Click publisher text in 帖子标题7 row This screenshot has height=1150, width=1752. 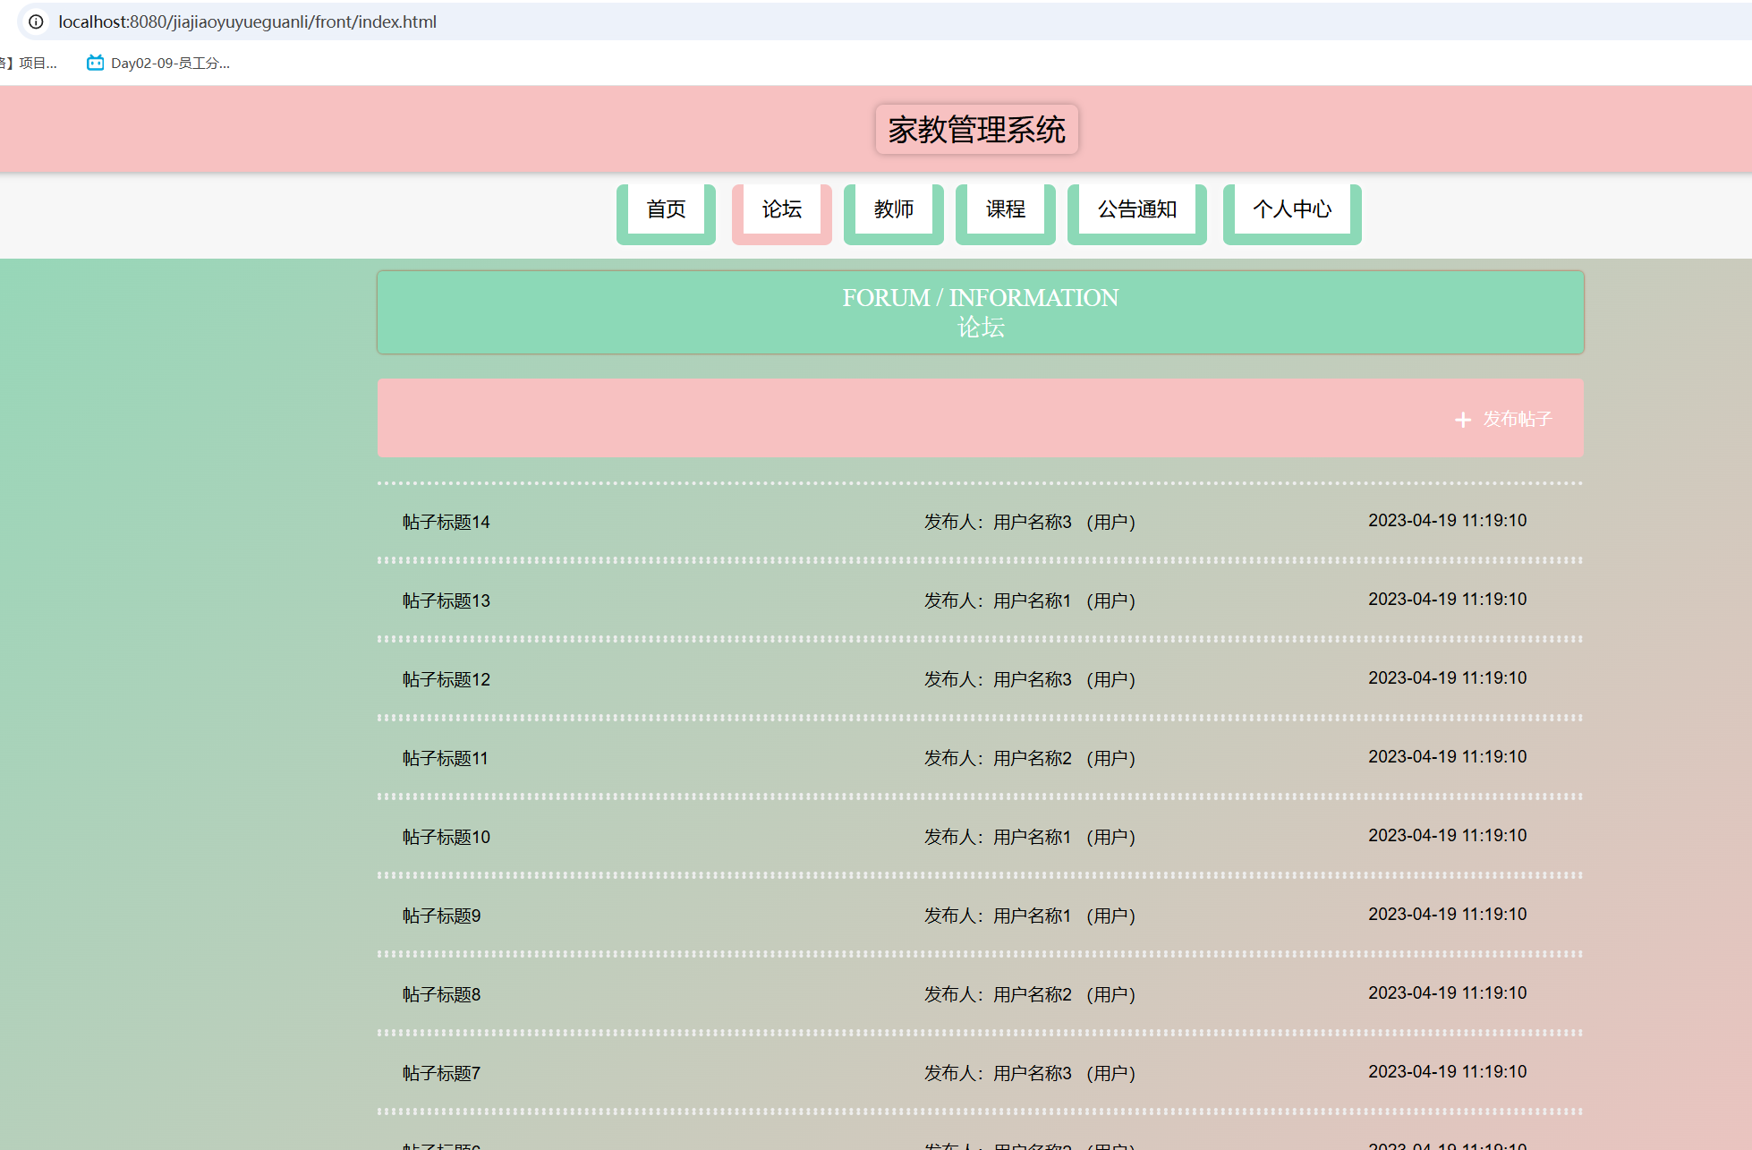tap(1030, 1073)
